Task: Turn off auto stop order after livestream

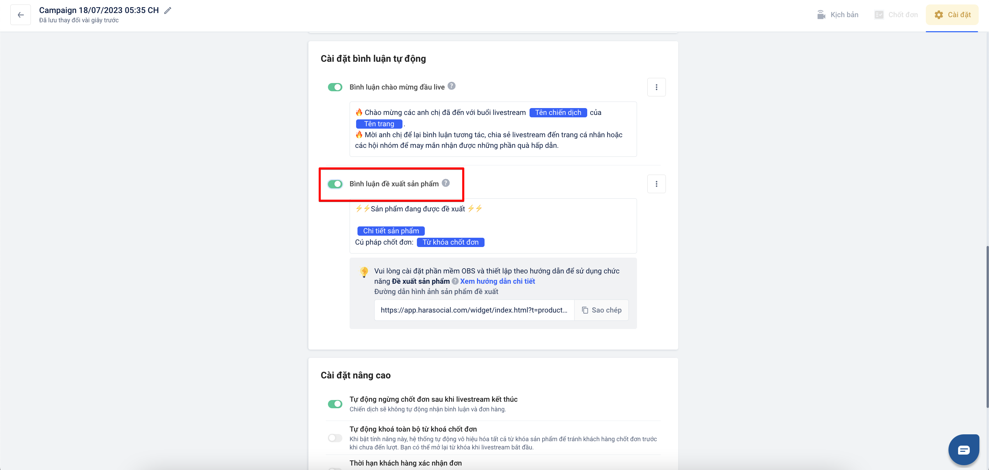Action: pyautogui.click(x=335, y=404)
